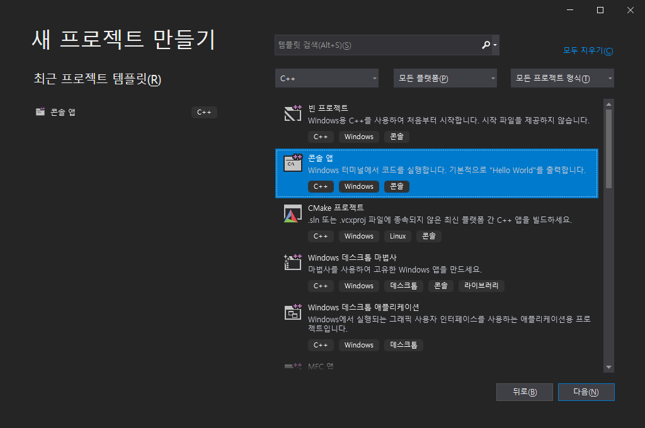Click 라이브러리 tag under Windows 데스크톱 마법사
The image size is (645, 428).
pyautogui.click(x=481, y=286)
